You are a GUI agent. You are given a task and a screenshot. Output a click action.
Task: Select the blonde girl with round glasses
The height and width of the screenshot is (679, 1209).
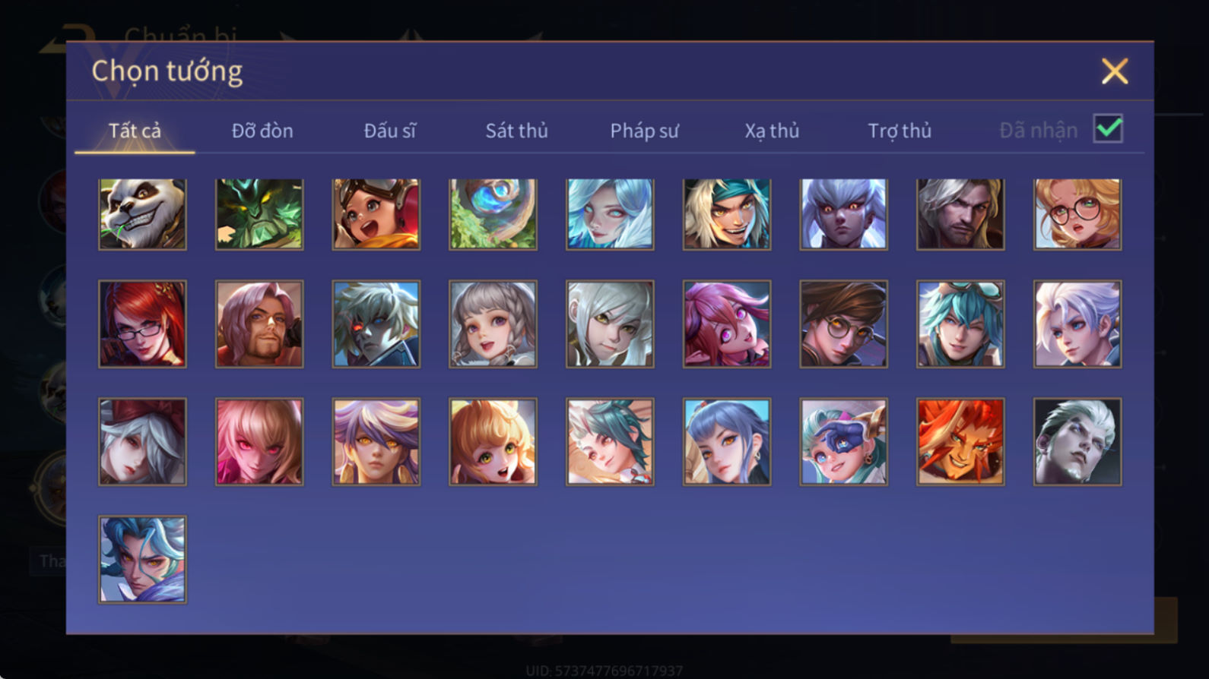pyautogui.click(x=1077, y=214)
